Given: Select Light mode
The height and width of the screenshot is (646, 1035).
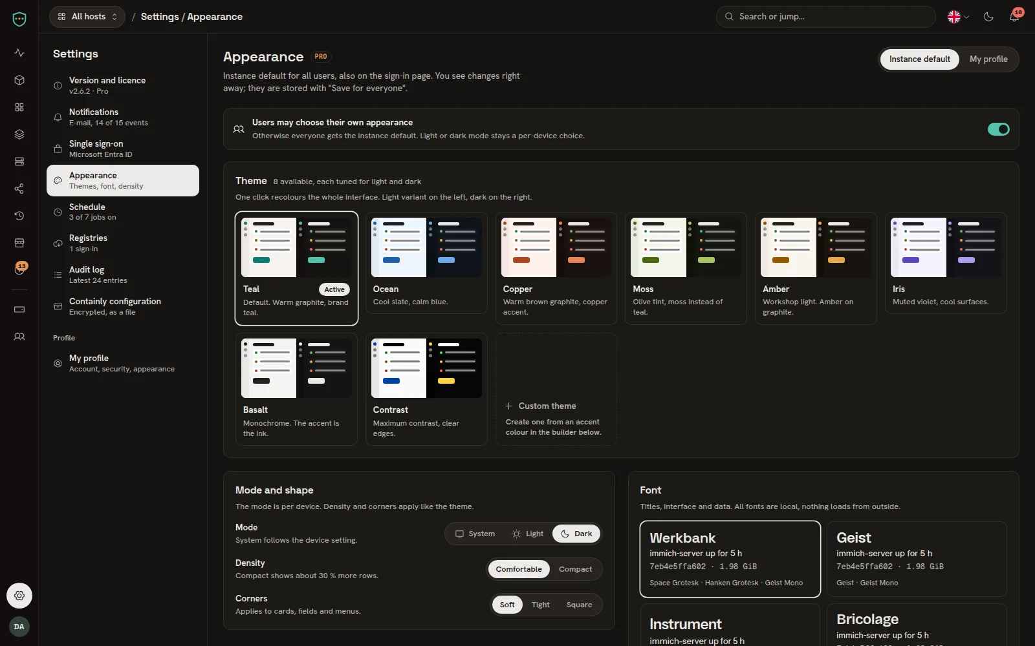Looking at the screenshot, I should (x=528, y=534).
